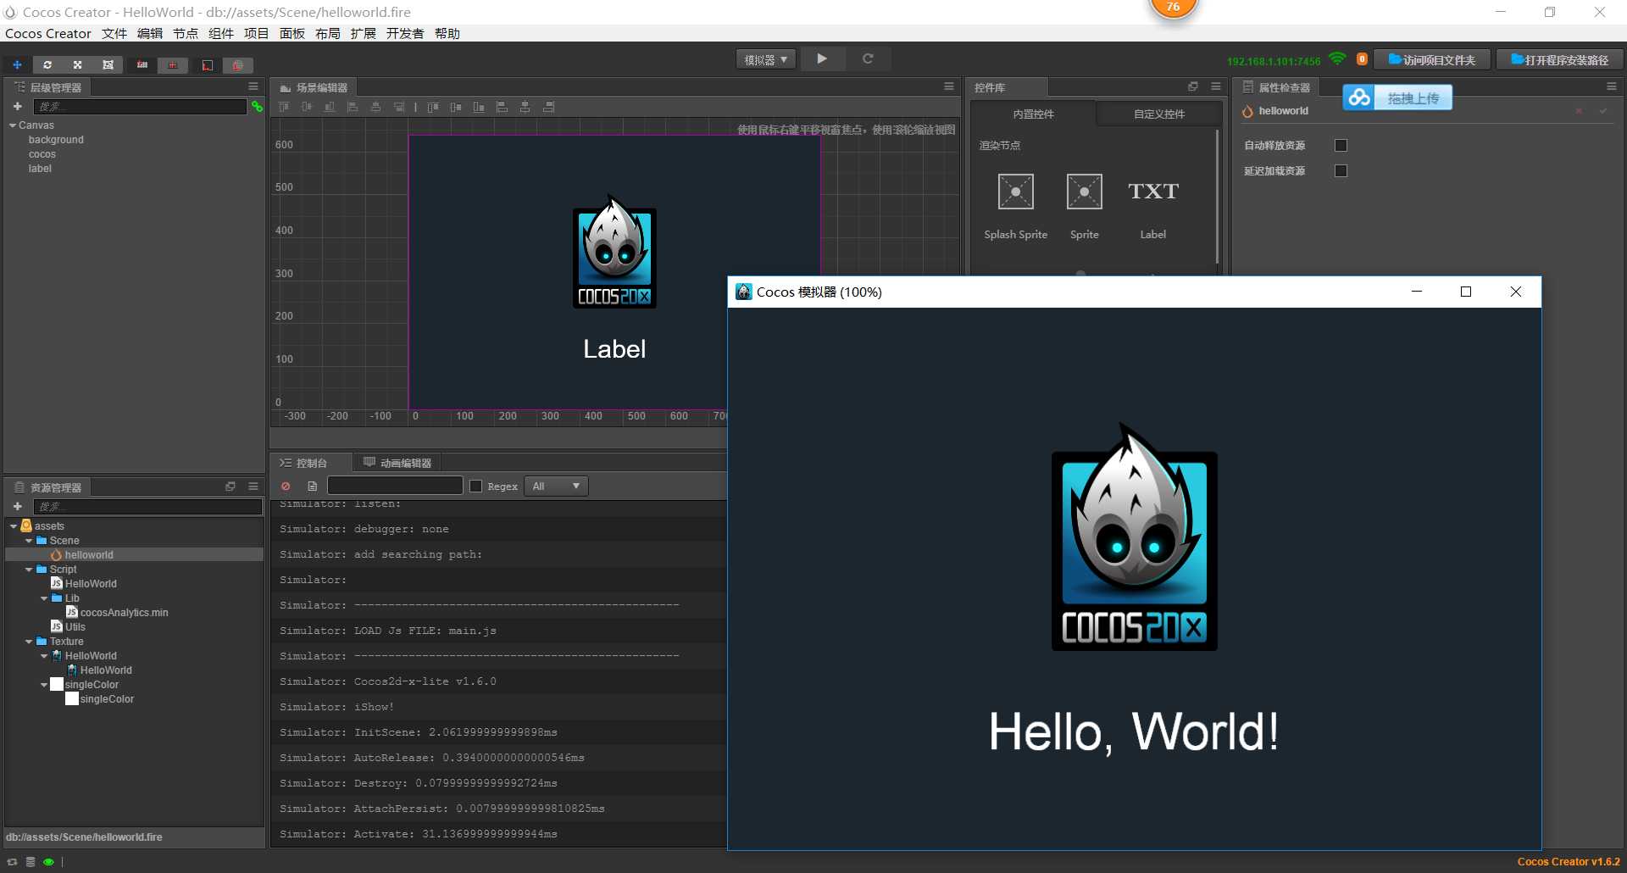Open the 模拟器 preview platform dropdown
1627x873 pixels.
[766, 59]
